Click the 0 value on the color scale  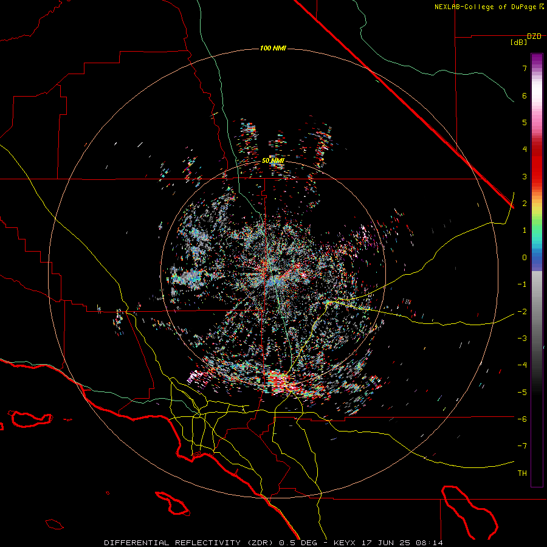coord(525,258)
